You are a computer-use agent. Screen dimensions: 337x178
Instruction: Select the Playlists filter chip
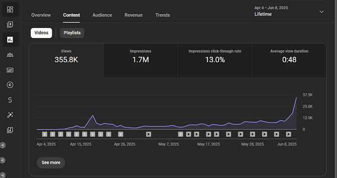point(72,33)
